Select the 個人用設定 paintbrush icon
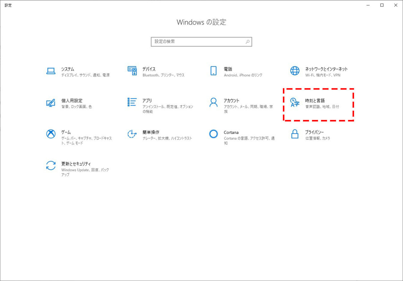This screenshot has height=281, width=403. pyautogui.click(x=51, y=103)
